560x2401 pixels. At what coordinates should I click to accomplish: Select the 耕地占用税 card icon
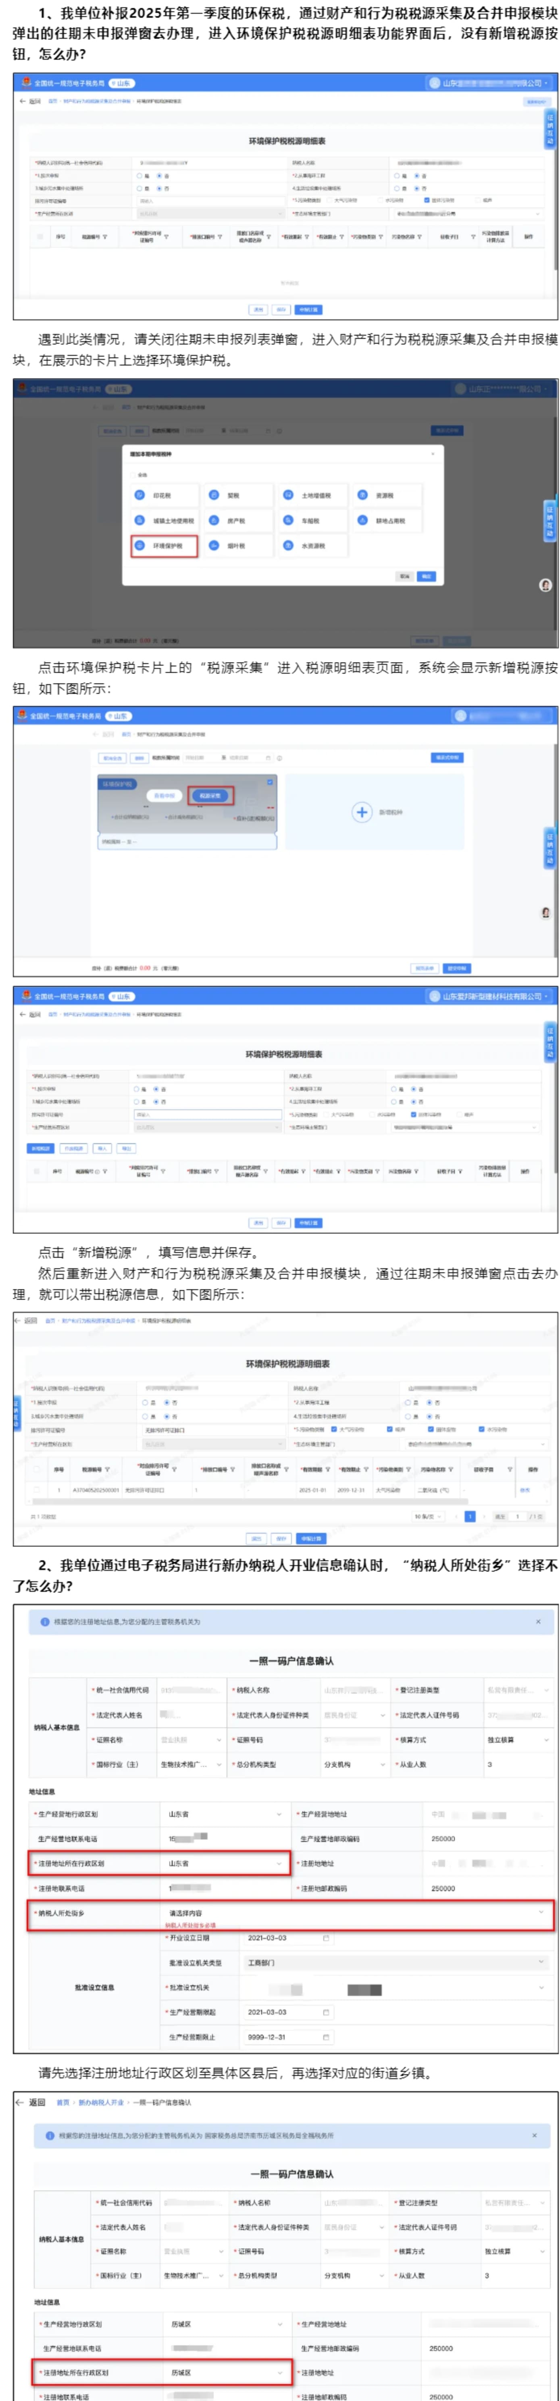(362, 520)
